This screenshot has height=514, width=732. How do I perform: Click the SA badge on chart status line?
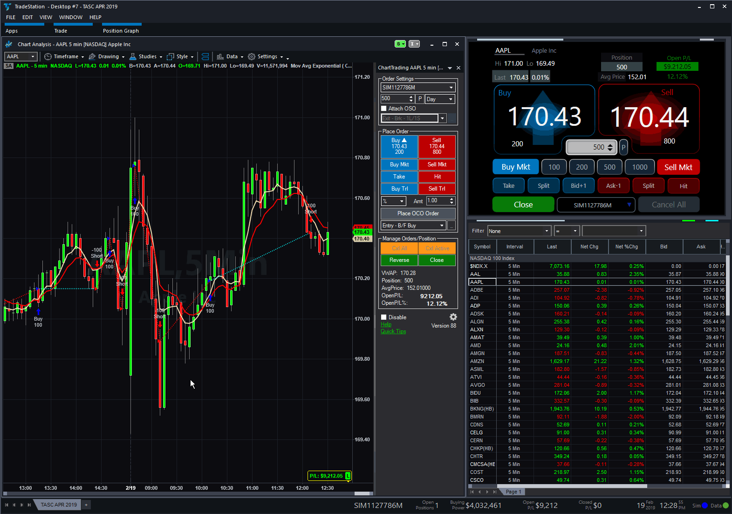tap(8, 66)
